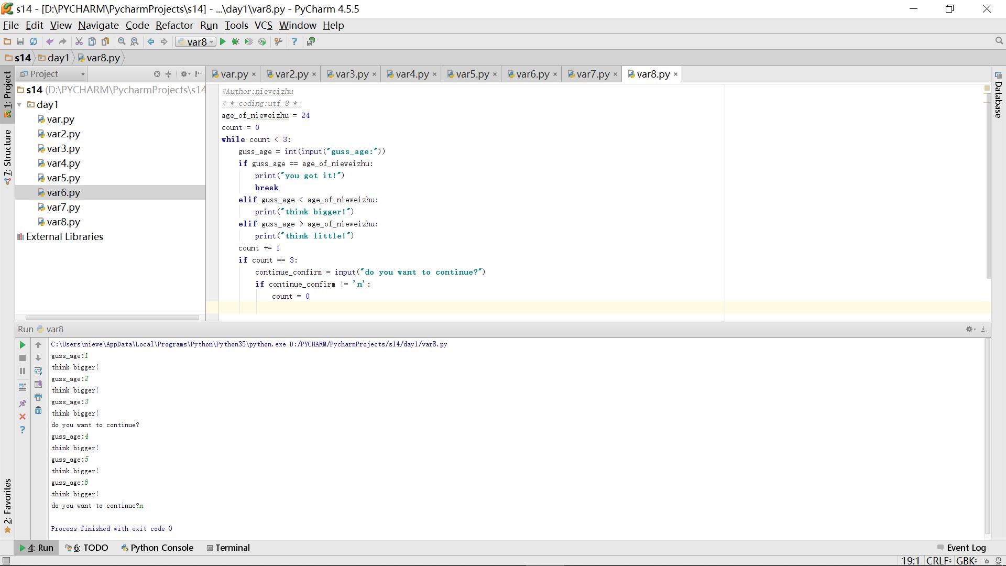Screen dimensions: 1006x566
Task: Move up stack trace arrow in Run panel
Action: tap(38, 345)
